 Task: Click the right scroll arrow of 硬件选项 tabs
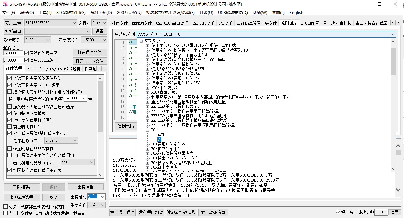[104, 68]
